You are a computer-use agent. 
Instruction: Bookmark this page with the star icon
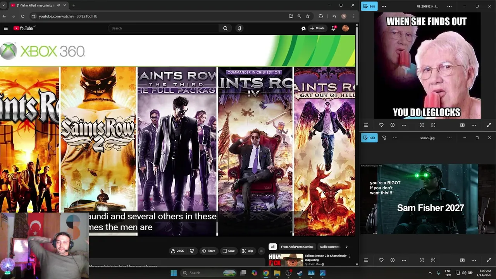click(308, 16)
